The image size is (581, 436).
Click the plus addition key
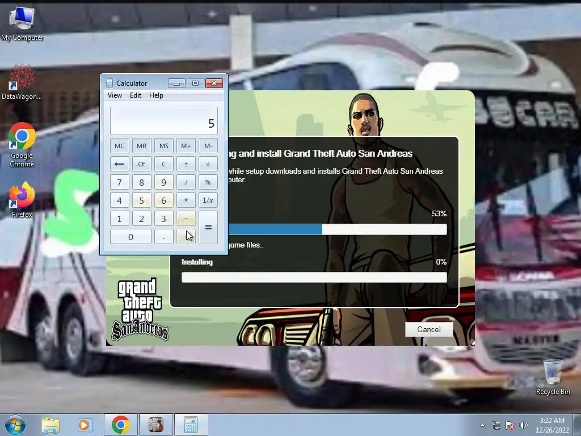186,237
